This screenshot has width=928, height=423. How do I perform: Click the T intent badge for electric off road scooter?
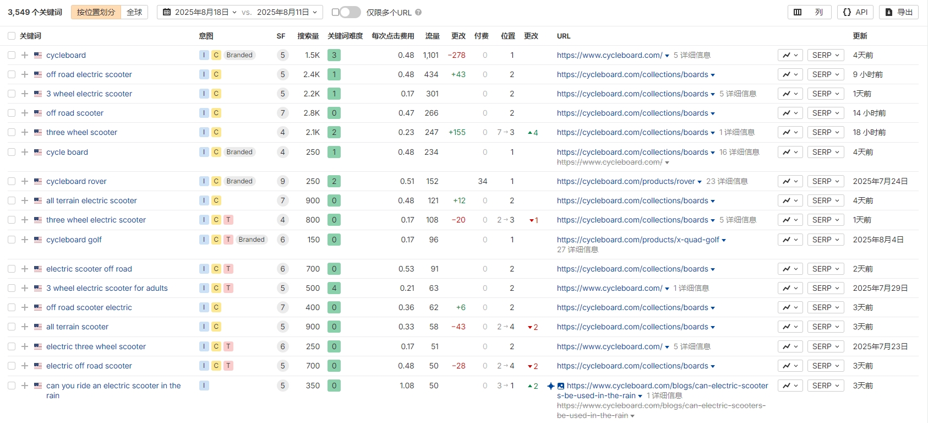pos(228,366)
